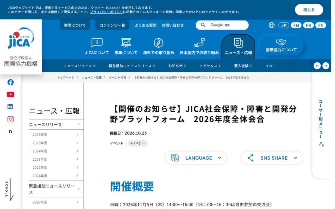Open お知らせ submenu item
The height and width of the screenshot is (209, 335).
coord(177,66)
